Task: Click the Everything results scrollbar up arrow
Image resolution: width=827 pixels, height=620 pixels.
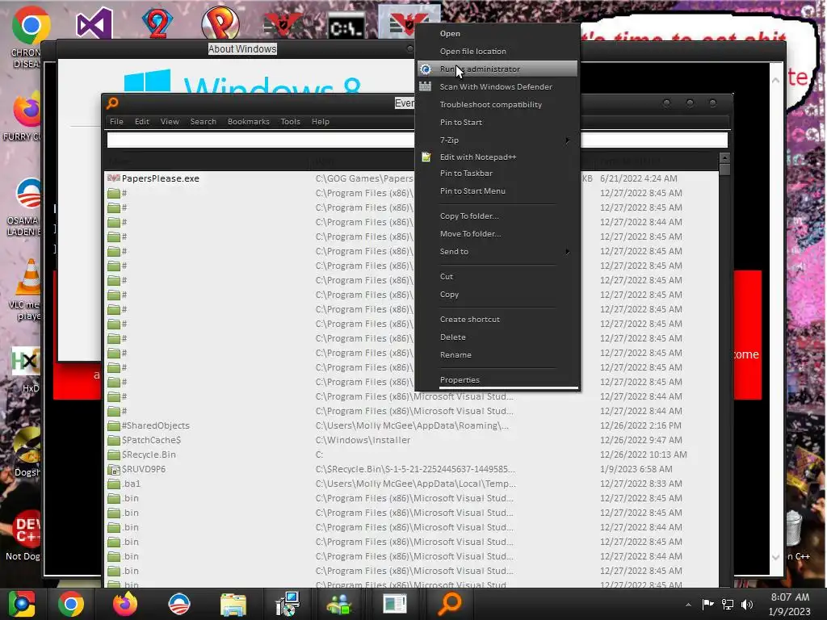Action: click(724, 157)
